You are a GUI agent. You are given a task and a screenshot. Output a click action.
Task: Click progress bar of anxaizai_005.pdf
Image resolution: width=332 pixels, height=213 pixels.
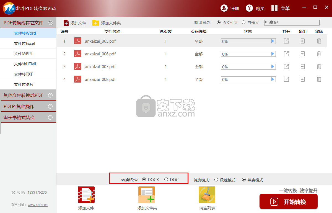click(248, 41)
